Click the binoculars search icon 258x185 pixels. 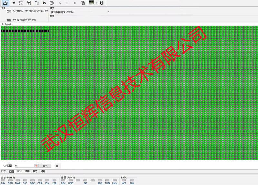click(x=44, y=3)
